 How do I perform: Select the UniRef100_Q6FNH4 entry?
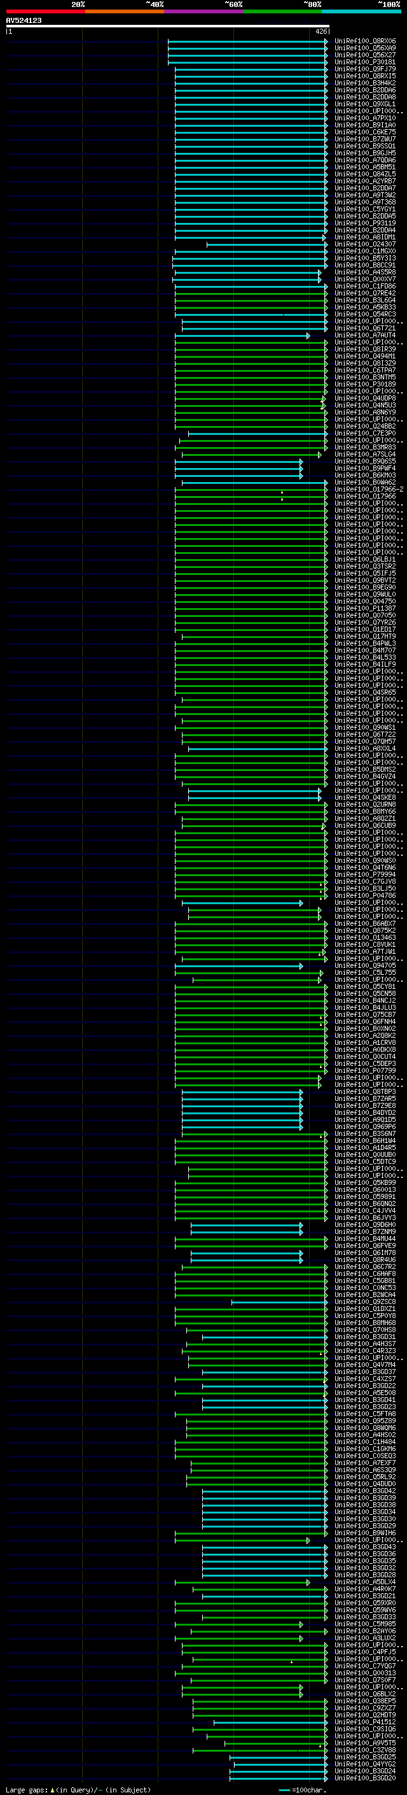click(x=365, y=1021)
